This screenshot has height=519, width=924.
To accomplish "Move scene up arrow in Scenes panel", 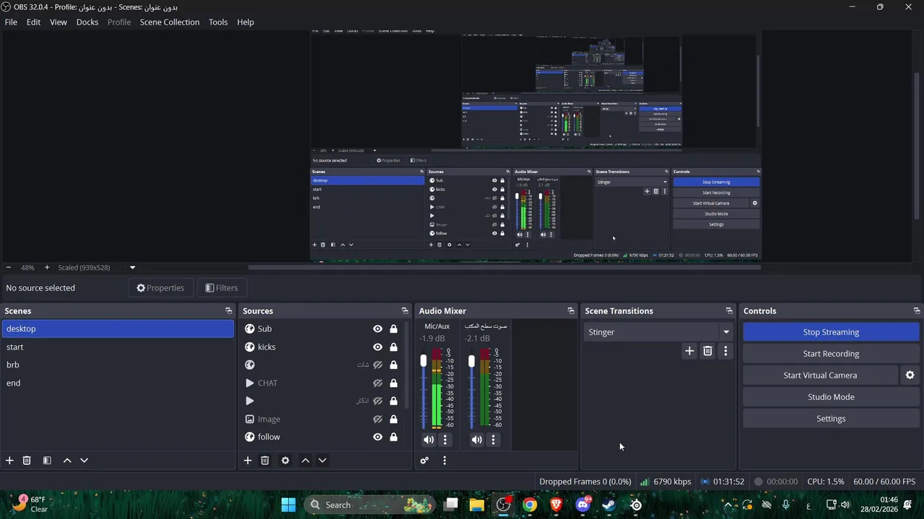I will 67,461.
